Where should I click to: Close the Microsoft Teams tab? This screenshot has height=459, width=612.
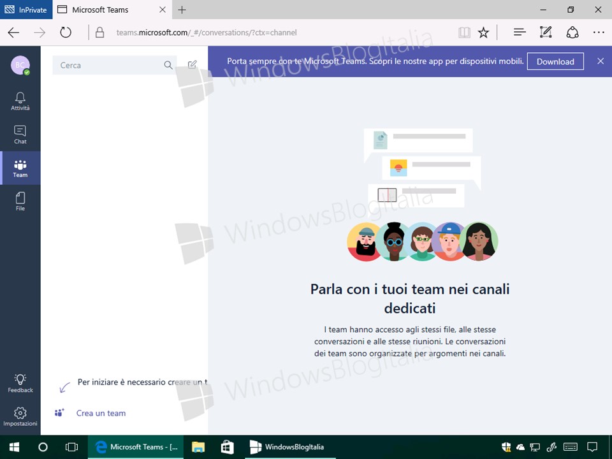coord(163,10)
